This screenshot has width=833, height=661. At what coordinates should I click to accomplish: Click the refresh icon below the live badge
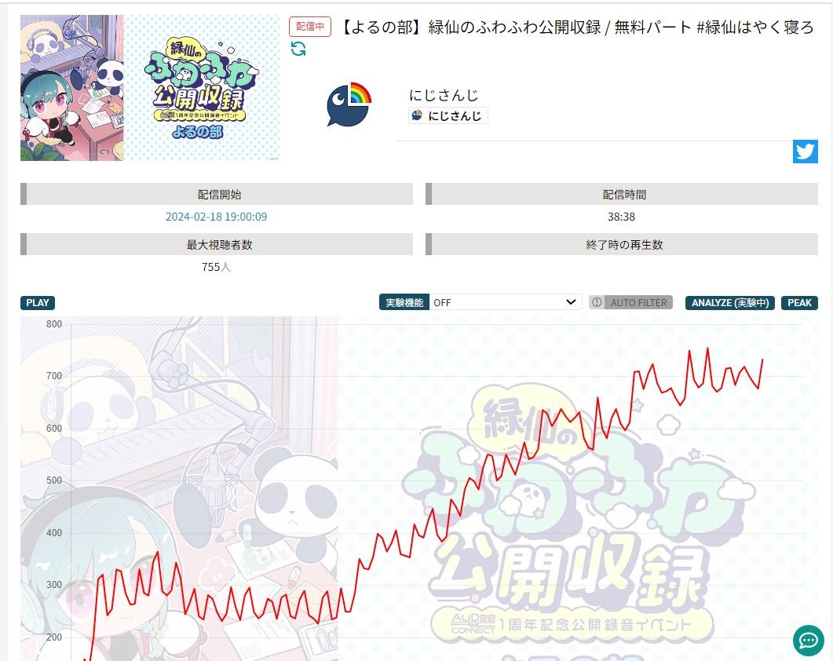(x=298, y=49)
